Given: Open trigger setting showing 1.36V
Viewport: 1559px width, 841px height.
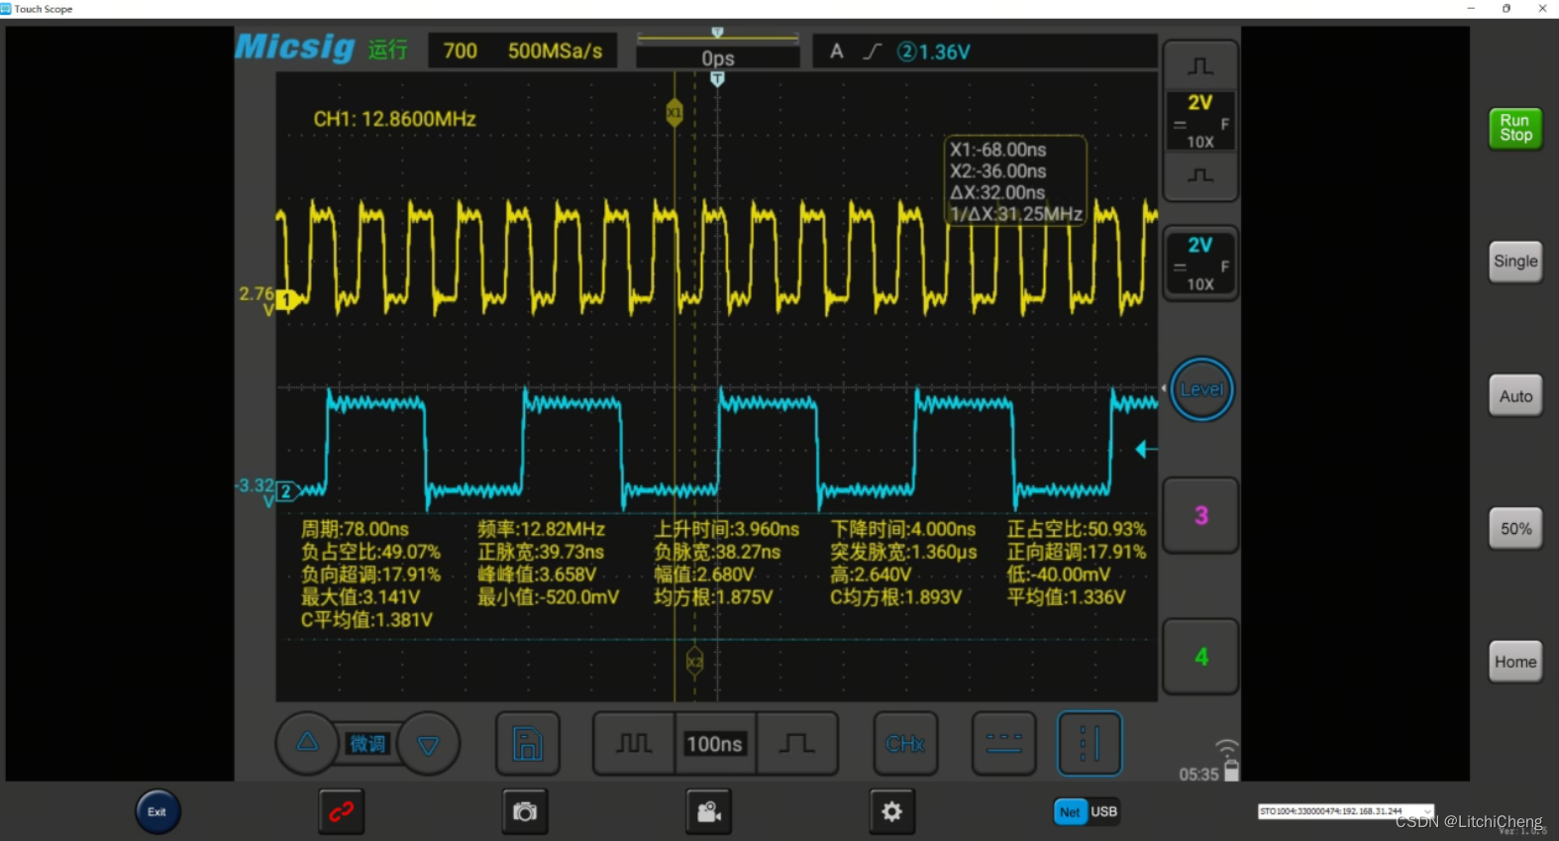Looking at the screenshot, I should (985, 52).
